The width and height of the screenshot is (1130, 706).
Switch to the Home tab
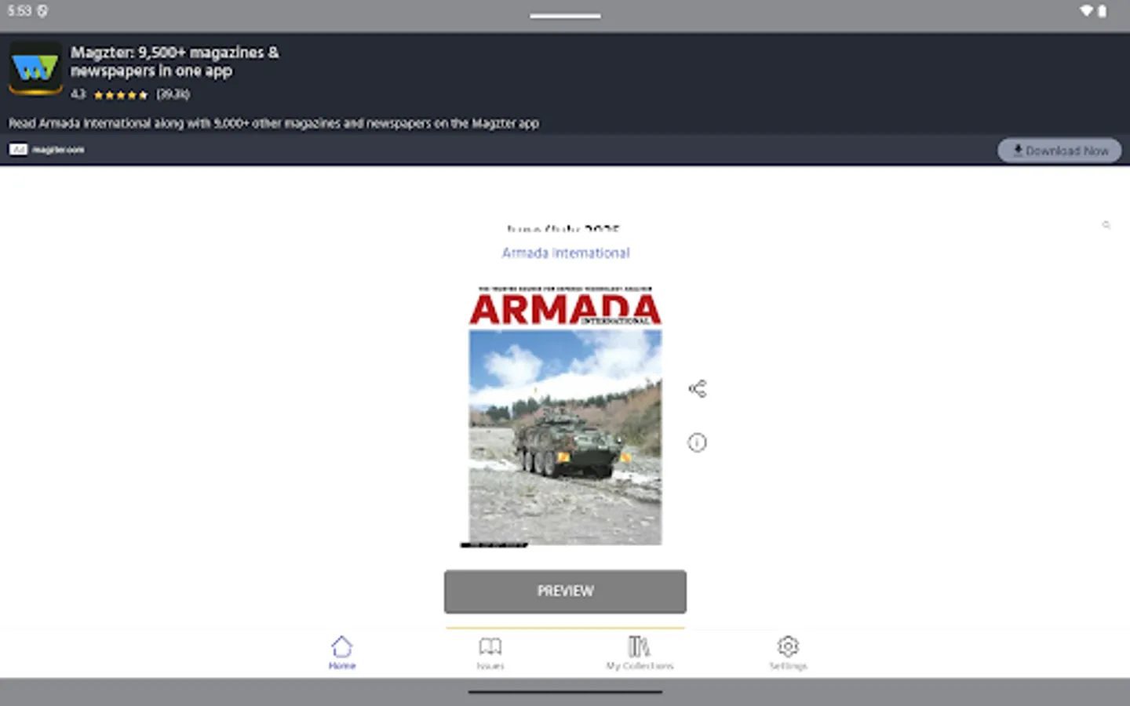coord(341,652)
